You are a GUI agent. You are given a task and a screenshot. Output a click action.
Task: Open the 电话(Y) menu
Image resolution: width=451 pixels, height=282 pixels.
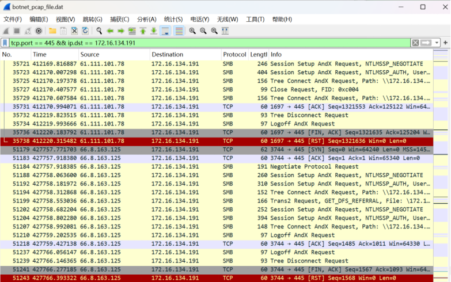[x=200, y=19]
